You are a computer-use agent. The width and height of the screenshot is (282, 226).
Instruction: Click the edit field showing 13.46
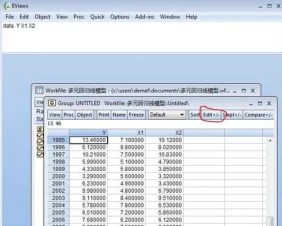pos(160,123)
